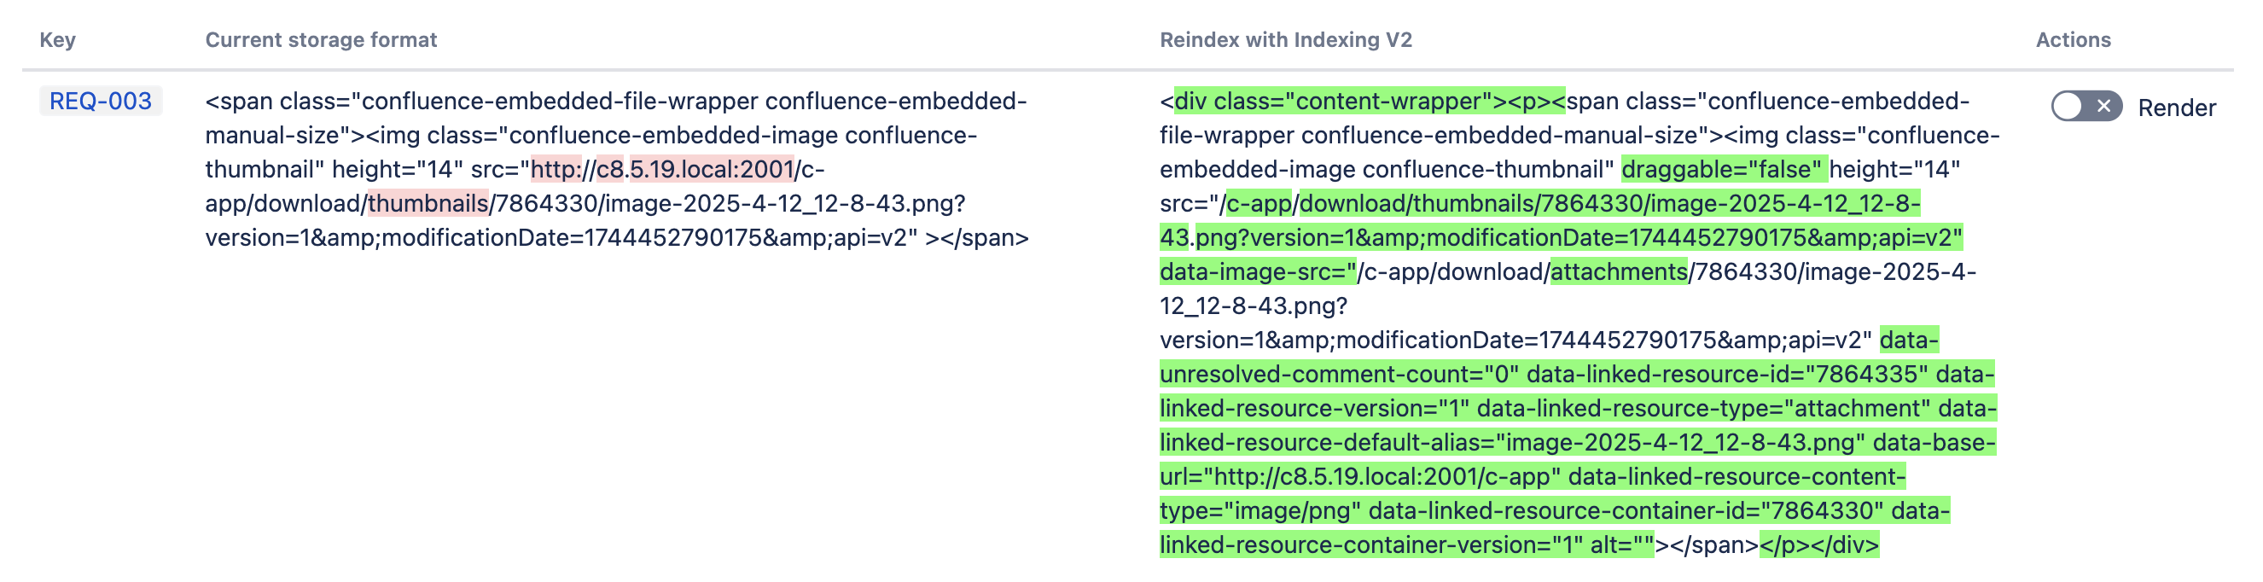Screen dimensions: 2263x582
Task: Click the red-highlighted "5.19.local:2001" text
Action: (712, 170)
